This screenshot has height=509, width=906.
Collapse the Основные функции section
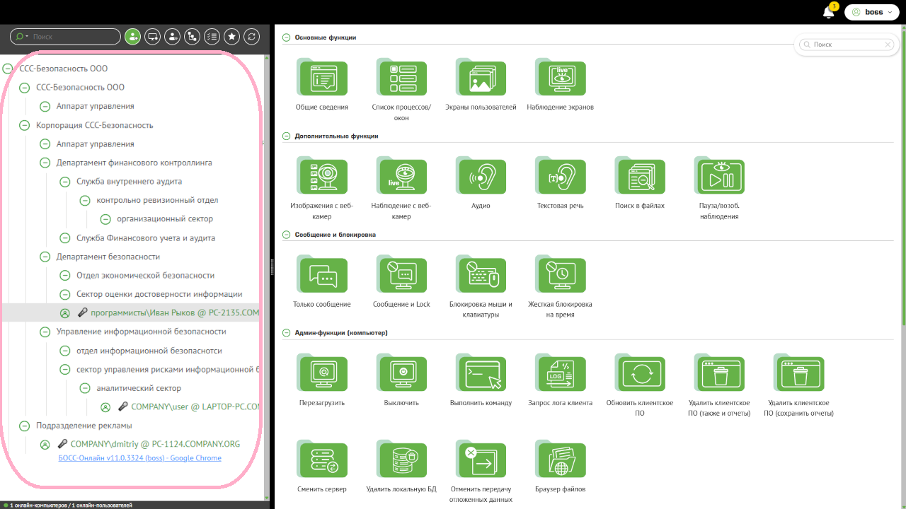click(x=287, y=37)
